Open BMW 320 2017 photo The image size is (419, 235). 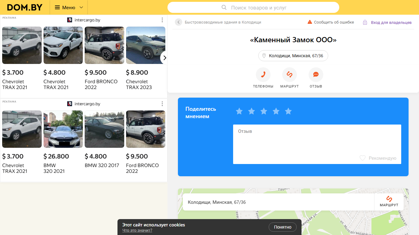click(104, 129)
